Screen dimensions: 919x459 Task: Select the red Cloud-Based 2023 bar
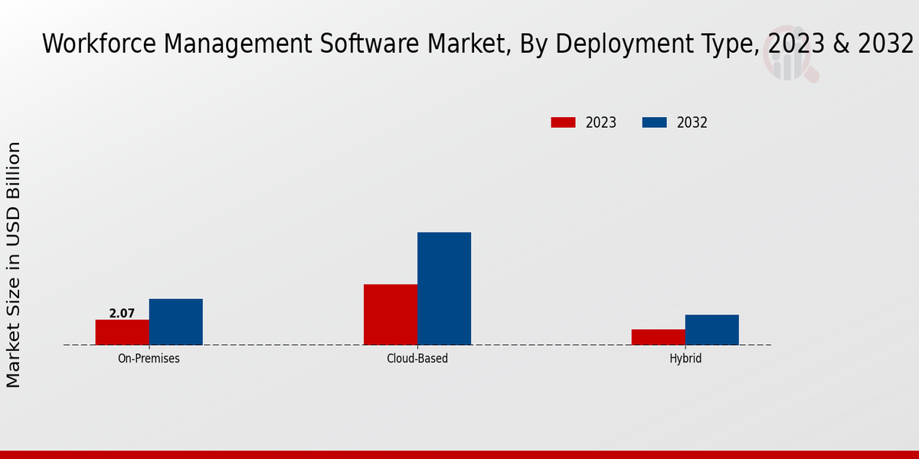click(391, 314)
